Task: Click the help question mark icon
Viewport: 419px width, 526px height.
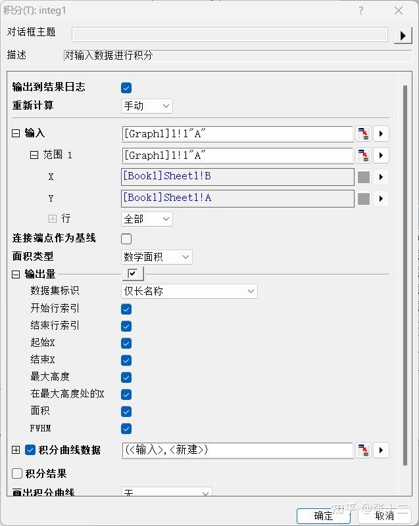Action: [x=361, y=11]
